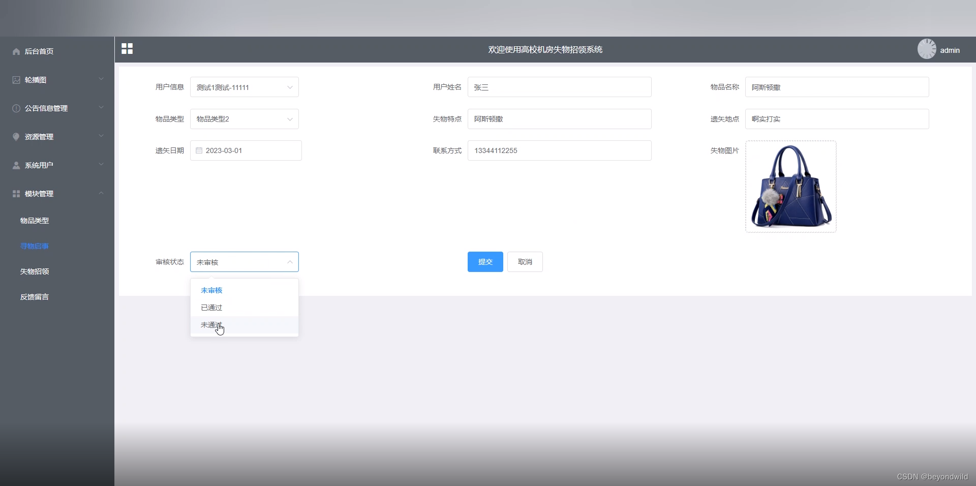
Task: Click the 轮播图 carousel image icon
Action: pos(16,79)
